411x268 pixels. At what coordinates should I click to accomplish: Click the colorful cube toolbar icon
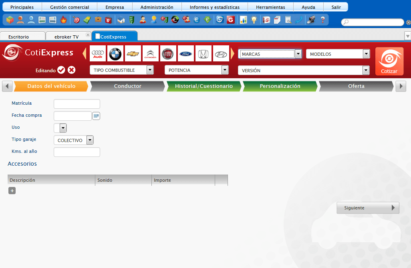pos(10,20)
